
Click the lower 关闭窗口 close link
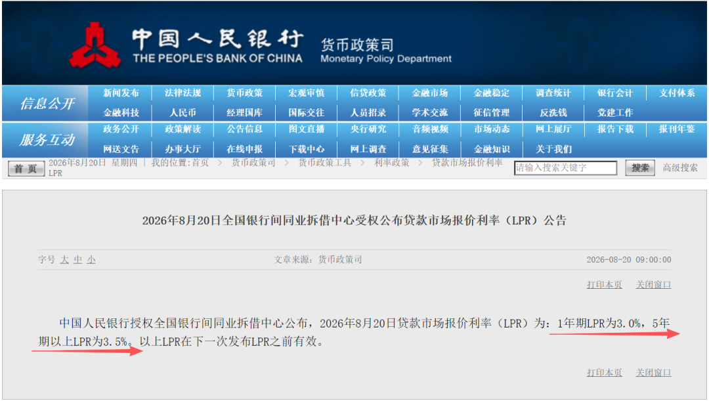(653, 373)
